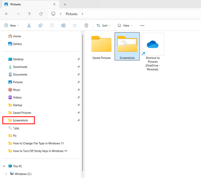Select the OneDrive Pictures shortcut
Screen dimensions: 201x178
click(x=153, y=52)
